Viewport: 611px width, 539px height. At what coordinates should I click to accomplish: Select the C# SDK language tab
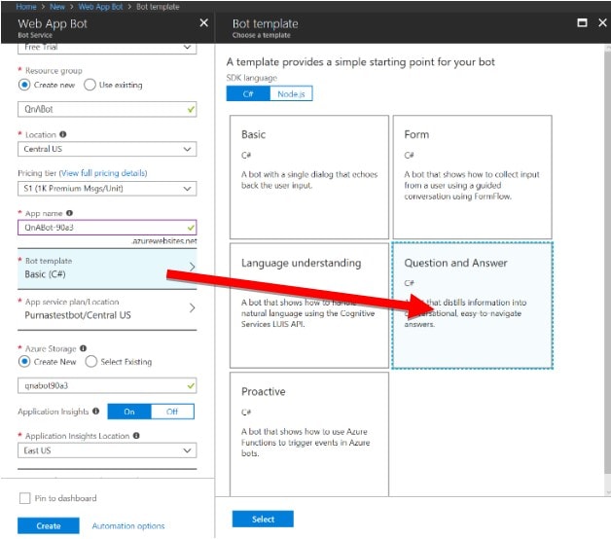tap(248, 93)
